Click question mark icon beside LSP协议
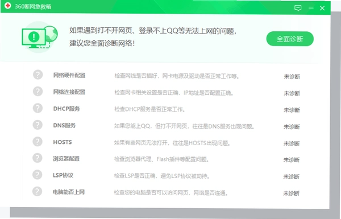 pyautogui.click(x=37, y=175)
